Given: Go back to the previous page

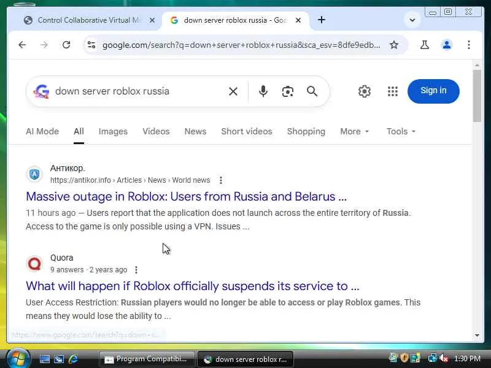Looking at the screenshot, I should [x=22, y=45].
